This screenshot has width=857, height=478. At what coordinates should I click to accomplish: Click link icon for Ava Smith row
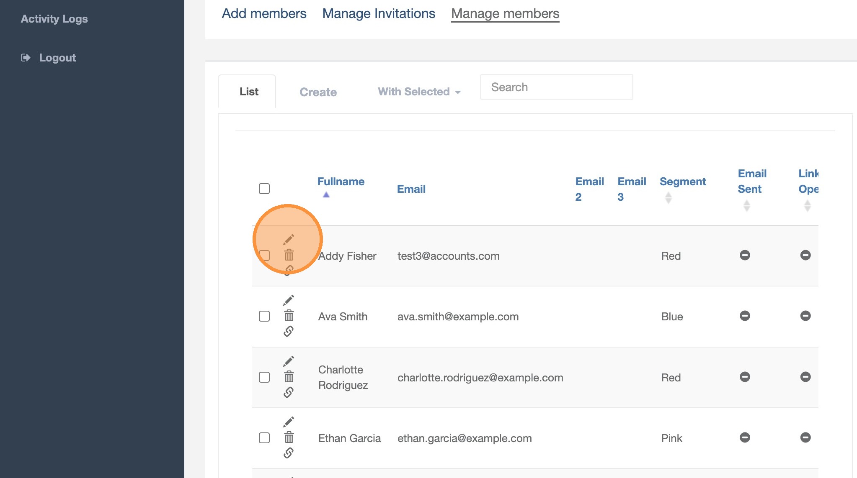pyautogui.click(x=289, y=331)
